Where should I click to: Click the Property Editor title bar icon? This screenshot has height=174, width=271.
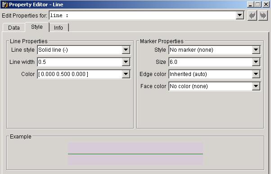[5, 4]
